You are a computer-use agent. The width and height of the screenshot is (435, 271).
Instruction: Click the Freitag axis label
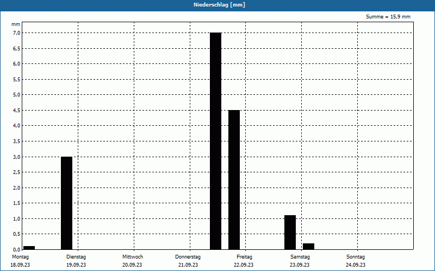(244, 257)
